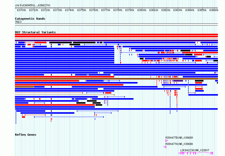This screenshot has width=225, height=156.
Task: Click the 63750k ruler label
Action: coord(82,10)
